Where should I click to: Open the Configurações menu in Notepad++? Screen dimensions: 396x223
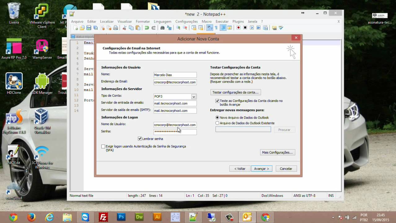[187, 21]
